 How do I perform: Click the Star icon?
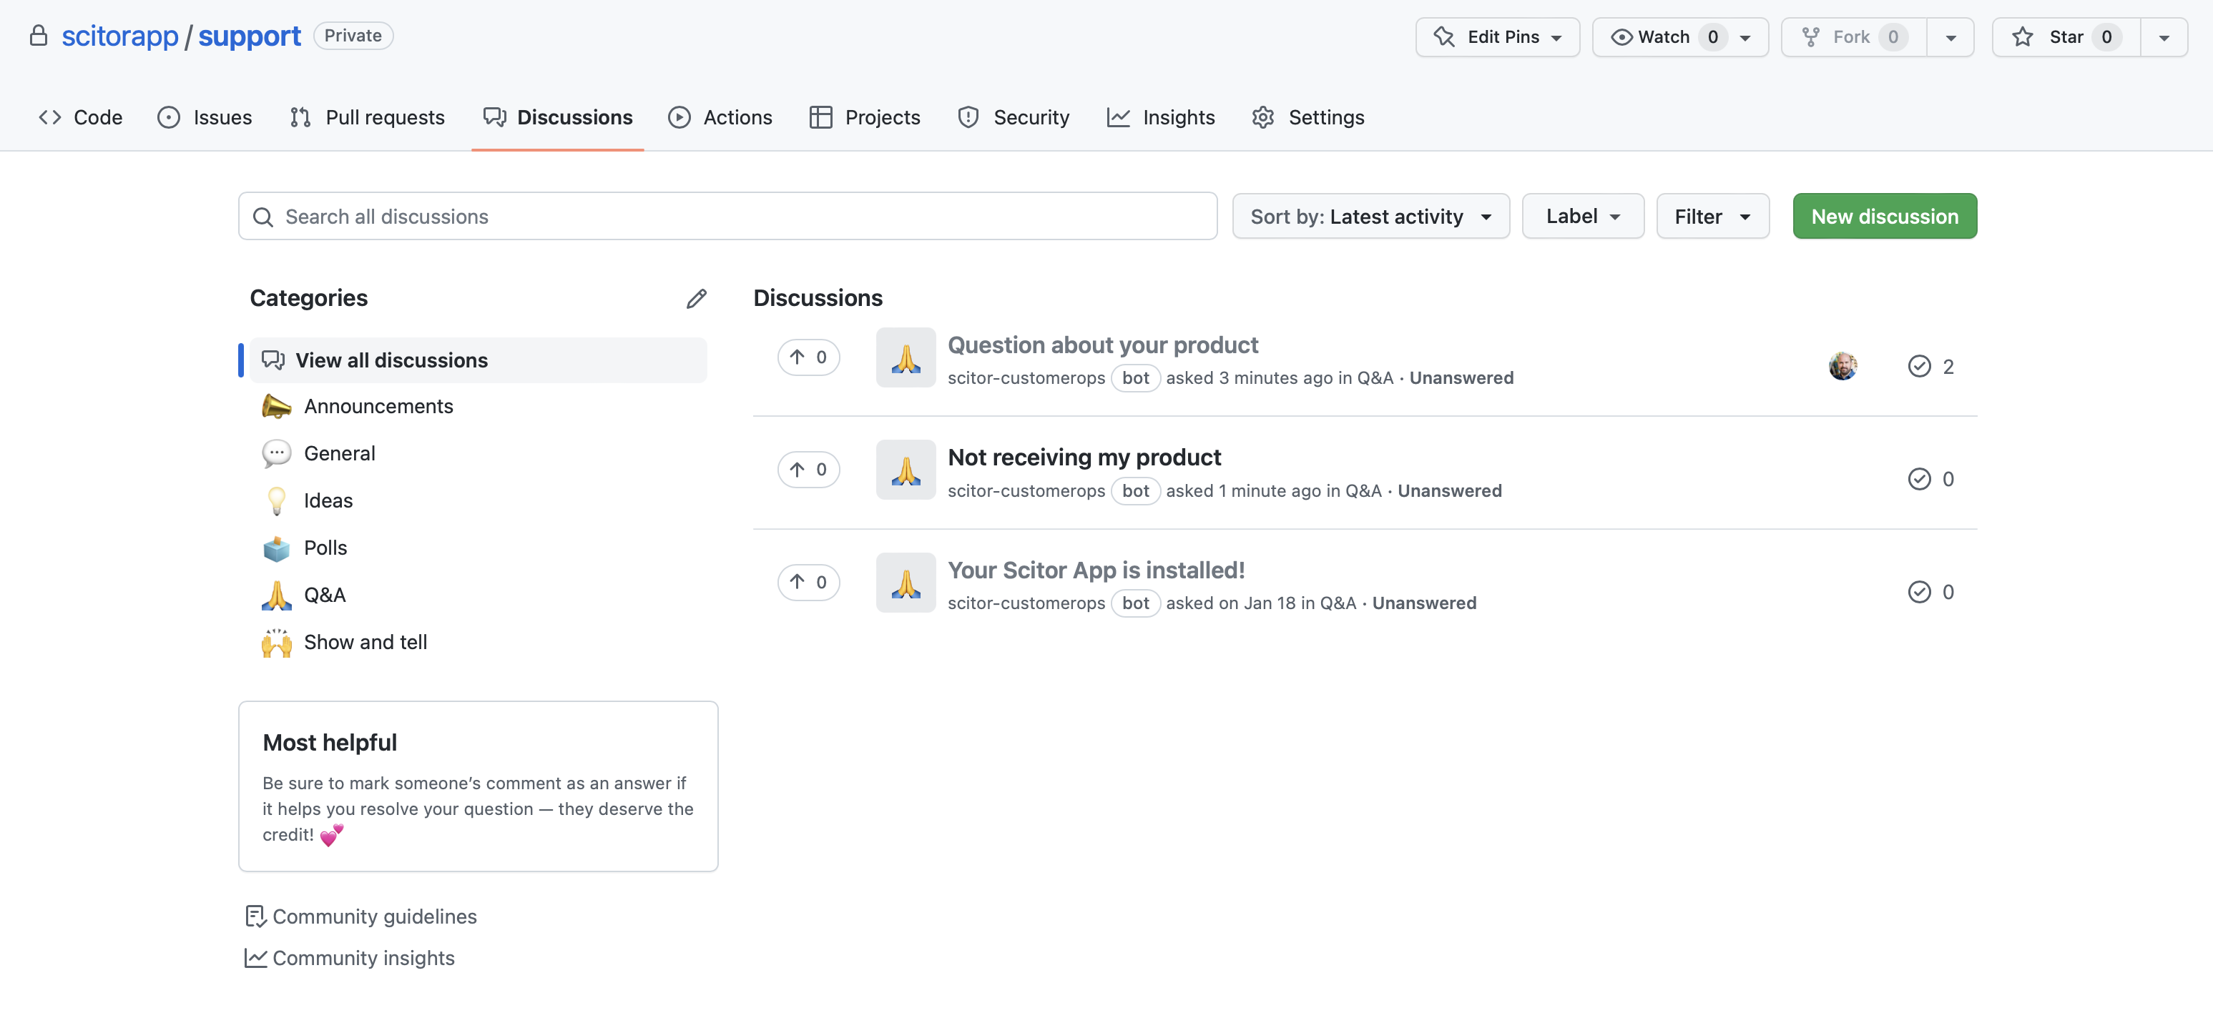[2022, 37]
